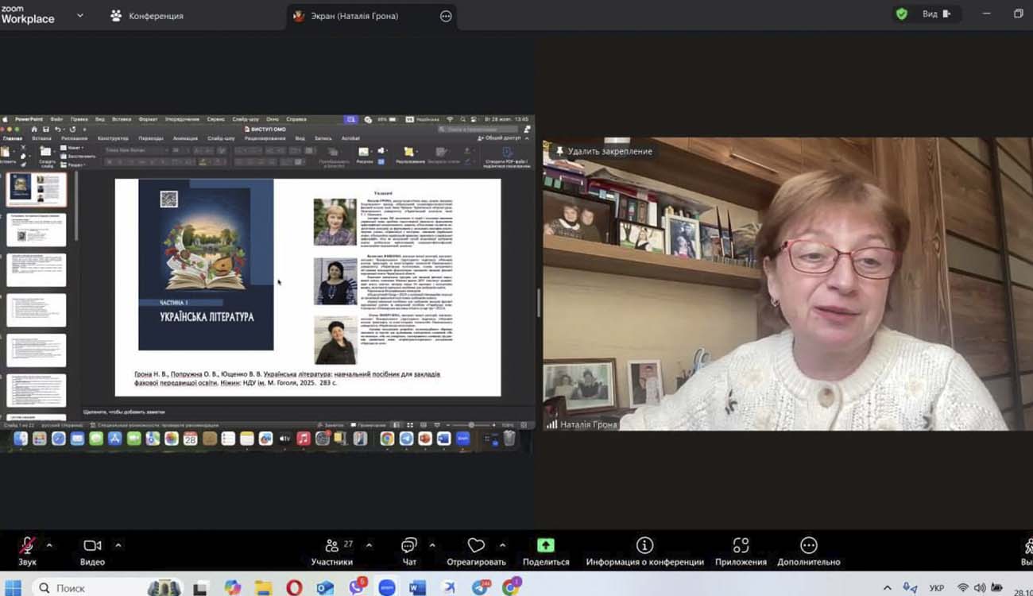Image resolution: width=1033 pixels, height=596 pixels.
Task: Click the green encryption shield icon
Action: (x=901, y=14)
